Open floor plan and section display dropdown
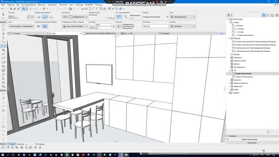279x157 pixels. click(75, 26)
